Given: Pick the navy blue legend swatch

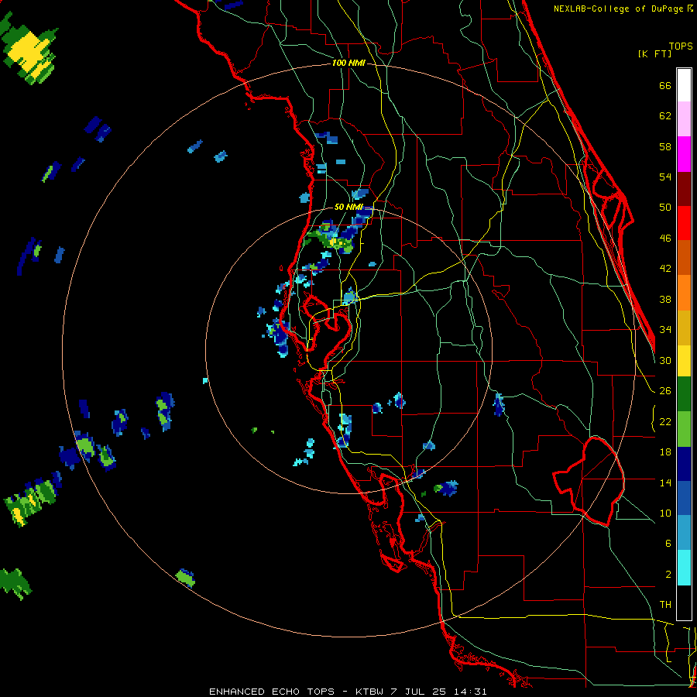Looking at the screenshot, I should (684, 464).
